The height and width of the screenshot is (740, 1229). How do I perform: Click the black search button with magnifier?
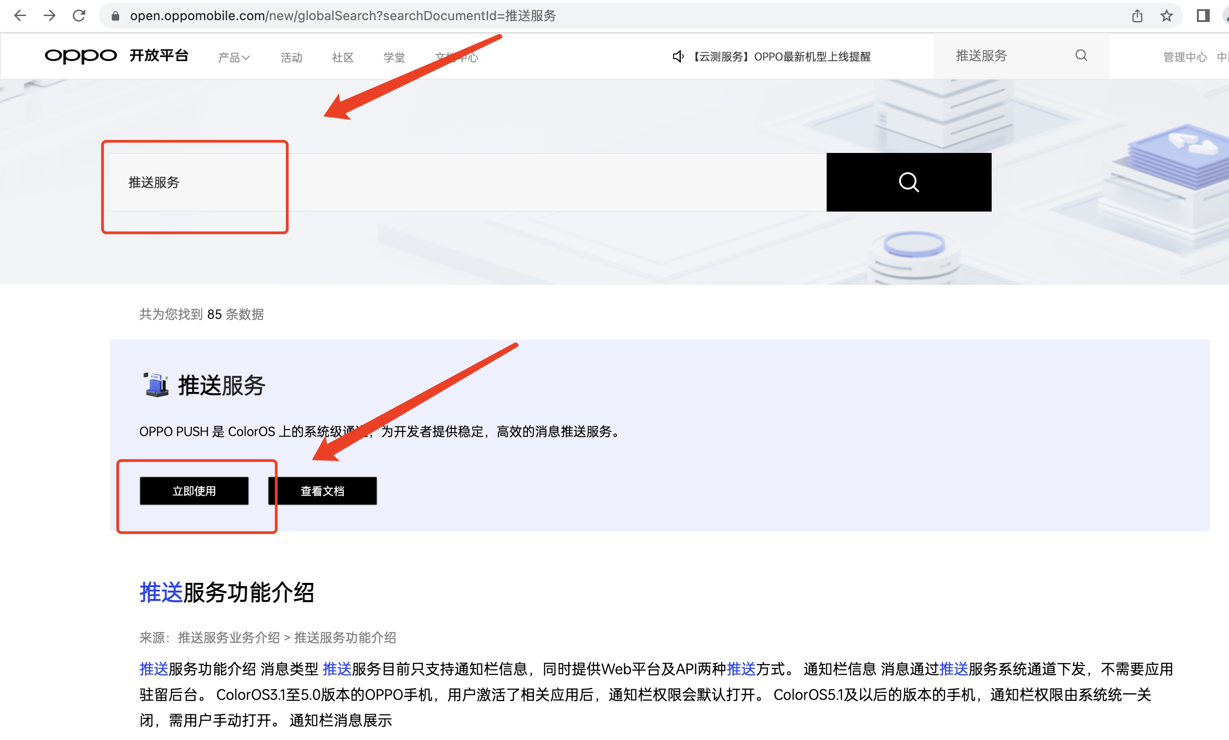[x=909, y=182]
